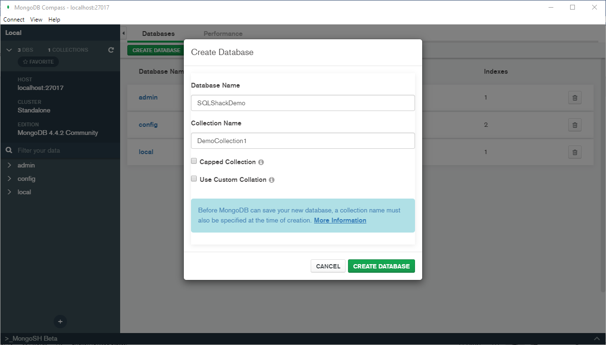Click the Favorite star button
This screenshot has height=345, width=606.
click(38, 62)
